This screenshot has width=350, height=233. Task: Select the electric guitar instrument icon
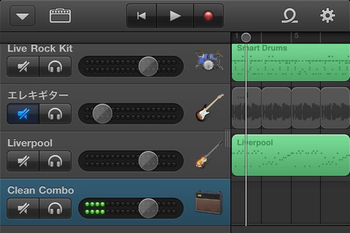pyautogui.click(x=209, y=107)
